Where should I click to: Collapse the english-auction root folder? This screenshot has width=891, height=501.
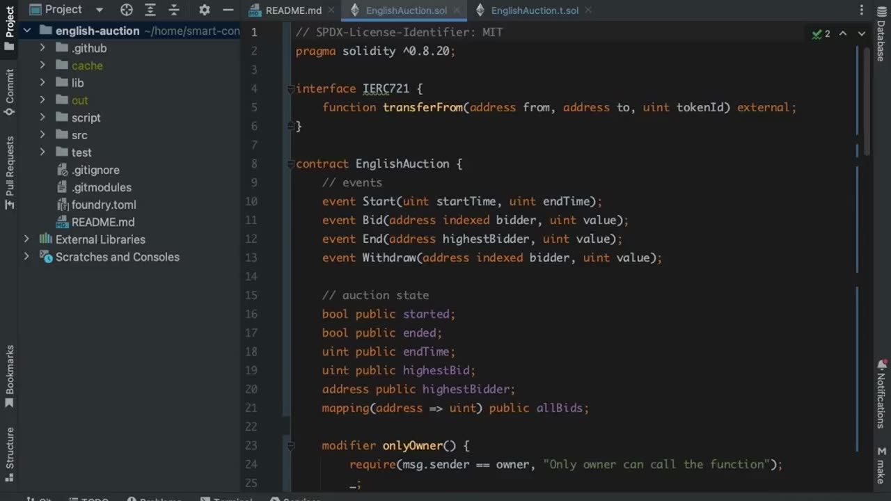(x=27, y=31)
